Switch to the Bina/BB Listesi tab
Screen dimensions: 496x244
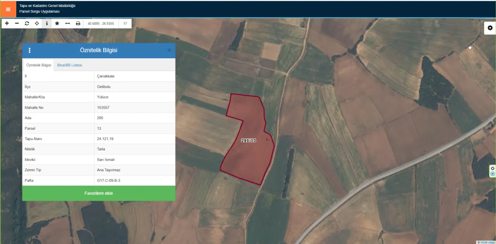(70, 65)
